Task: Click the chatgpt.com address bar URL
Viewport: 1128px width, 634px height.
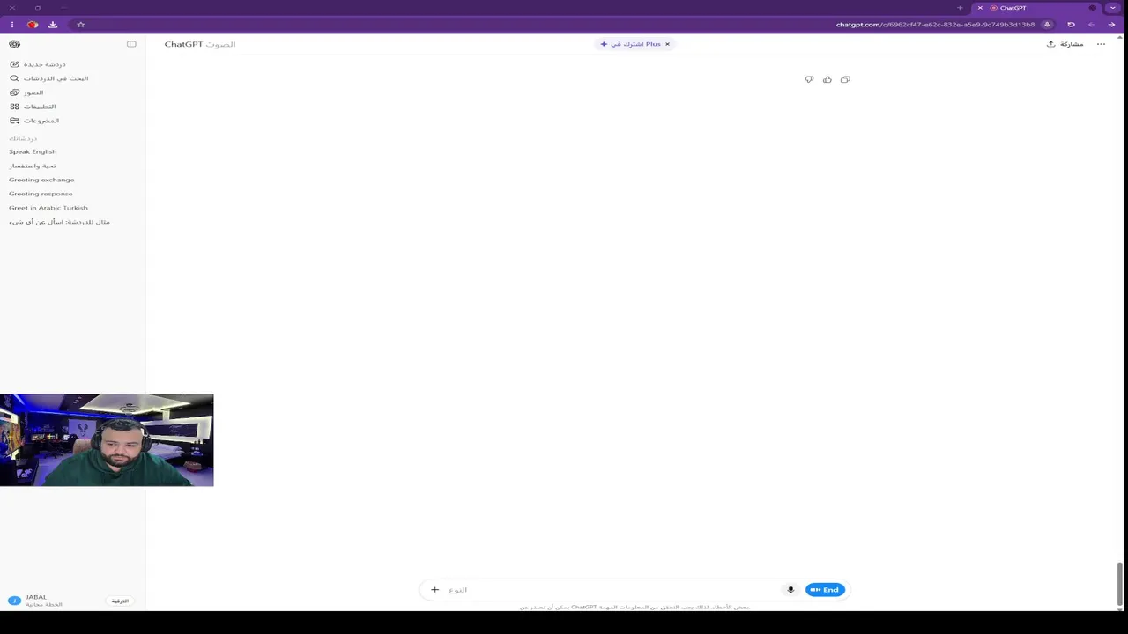Action: pyautogui.click(x=935, y=25)
